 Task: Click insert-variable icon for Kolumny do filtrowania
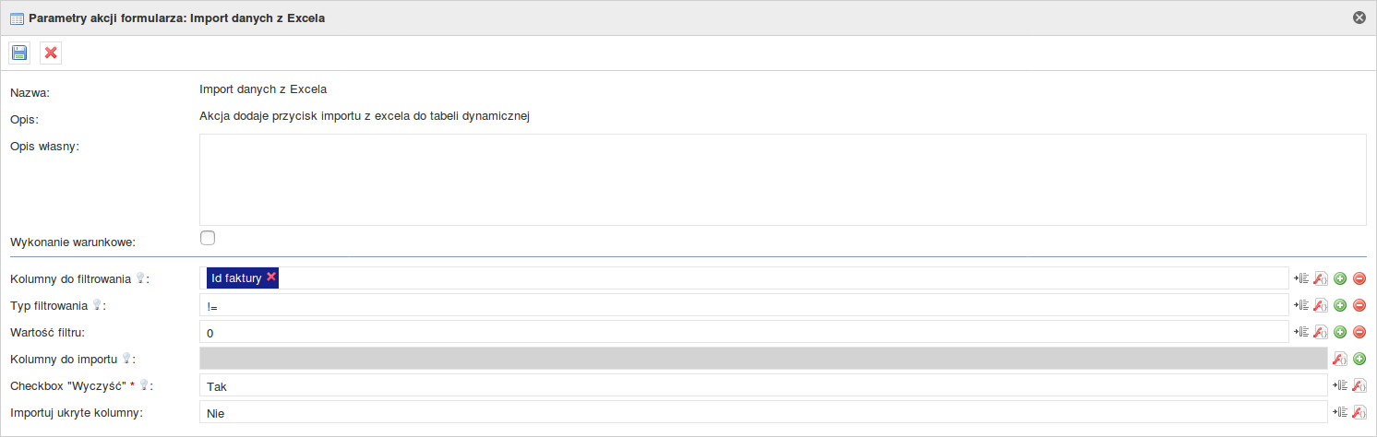click(x=1301, y=278)
